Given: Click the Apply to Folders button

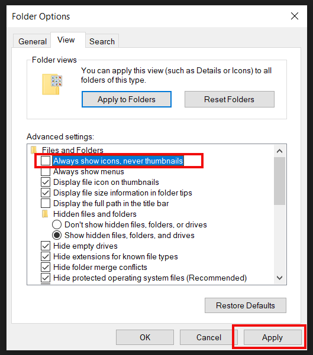Looking at the screenshot, I should coord(127,99).
